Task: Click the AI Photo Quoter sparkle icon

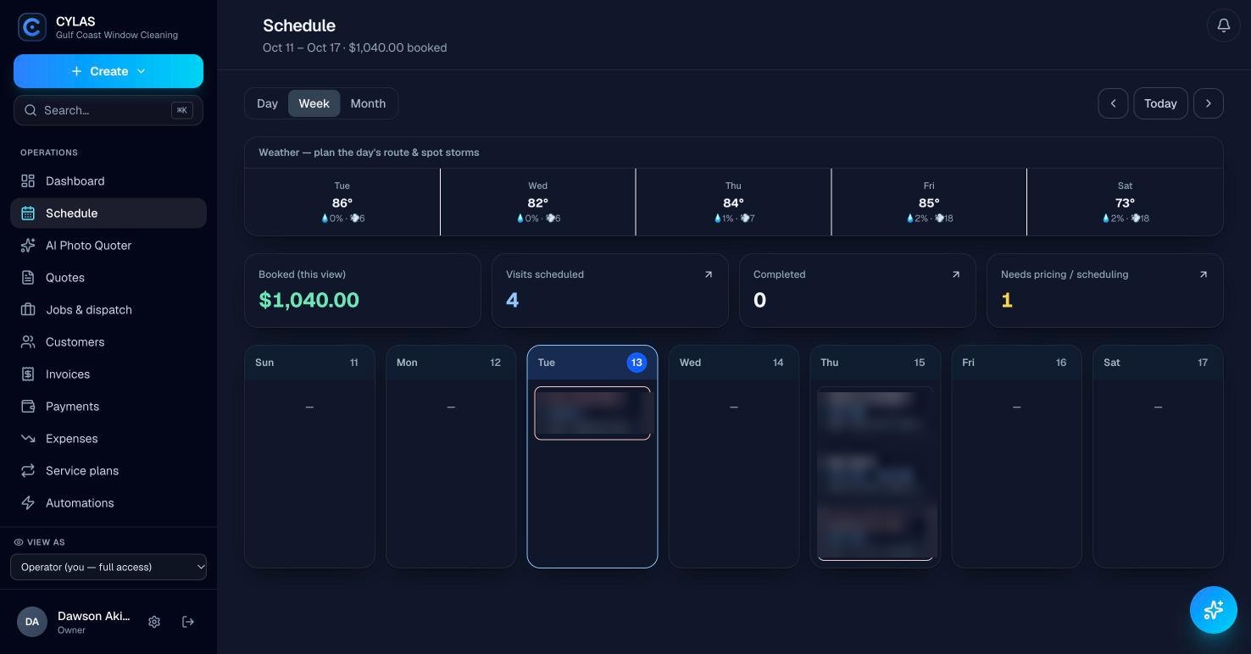Action: (x=28, y=246)
